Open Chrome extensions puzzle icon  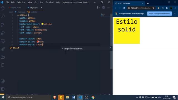coord(167,8)
